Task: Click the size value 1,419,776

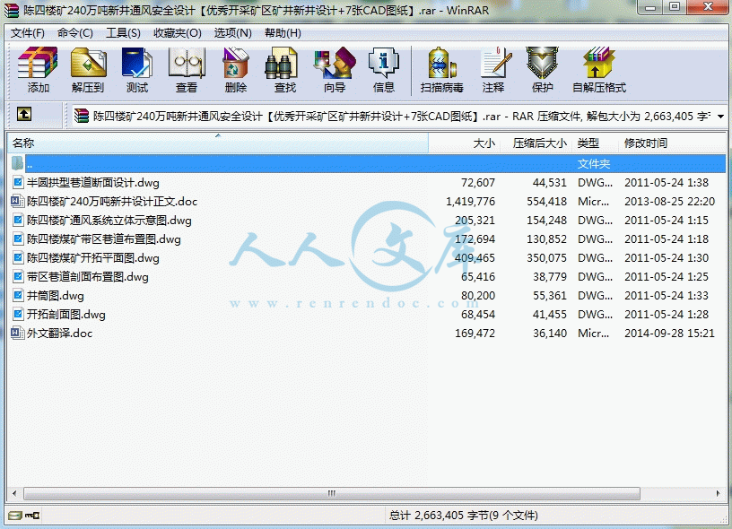Action: click(470, 201)
